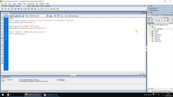
Task: Insert a Button form object
Action: [x=38, y=9]
